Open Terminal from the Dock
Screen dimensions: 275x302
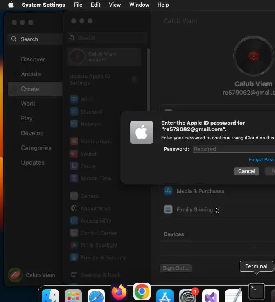tap(256, 291)
